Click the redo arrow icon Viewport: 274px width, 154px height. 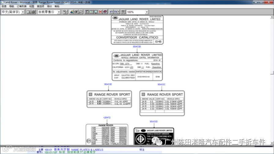click(x=116, y=12)
